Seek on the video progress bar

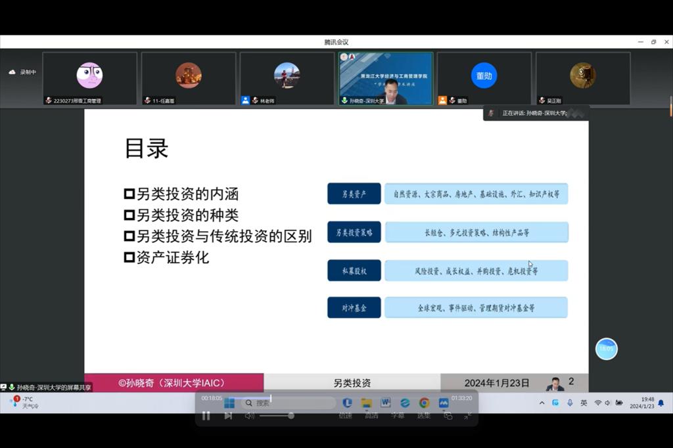(336, 398)
